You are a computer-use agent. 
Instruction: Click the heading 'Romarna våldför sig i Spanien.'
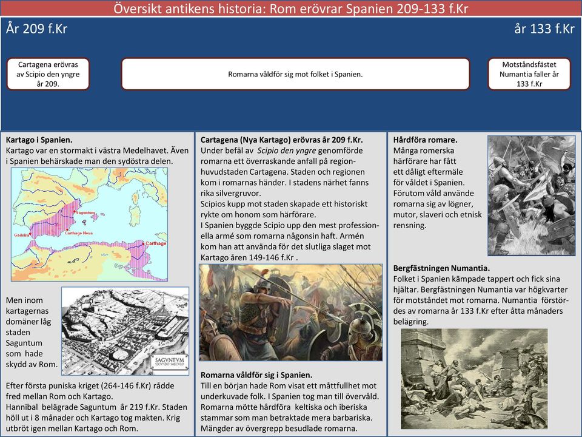point(256,375)
